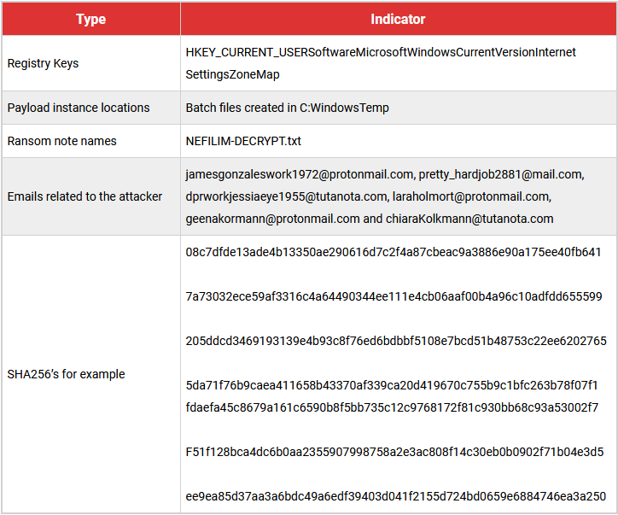The image size is (618, 515).
Task: Click email geenakormann@protonmail.com
Action: (x=273, y=219)
